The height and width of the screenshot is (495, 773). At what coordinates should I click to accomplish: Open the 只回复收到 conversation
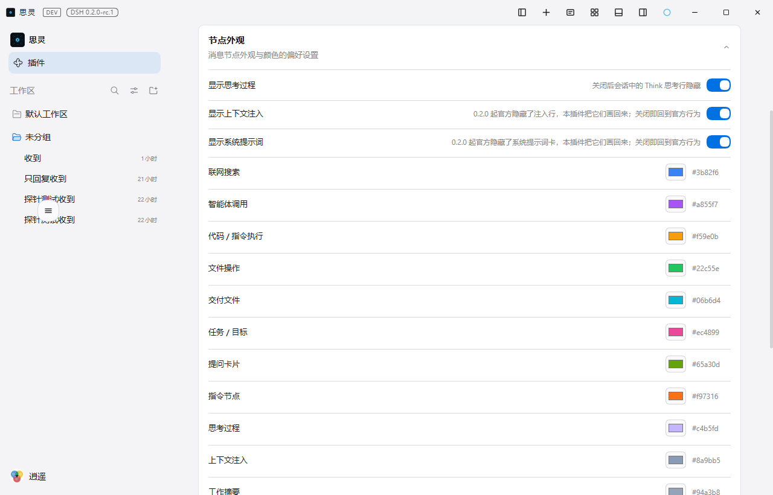click(85, 179)
